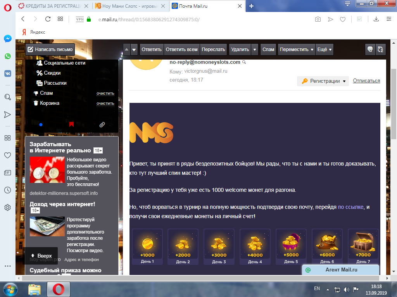Viewport: 397px width, 297px height.
Task: Open a new browser tab
Action: [251, 6]
